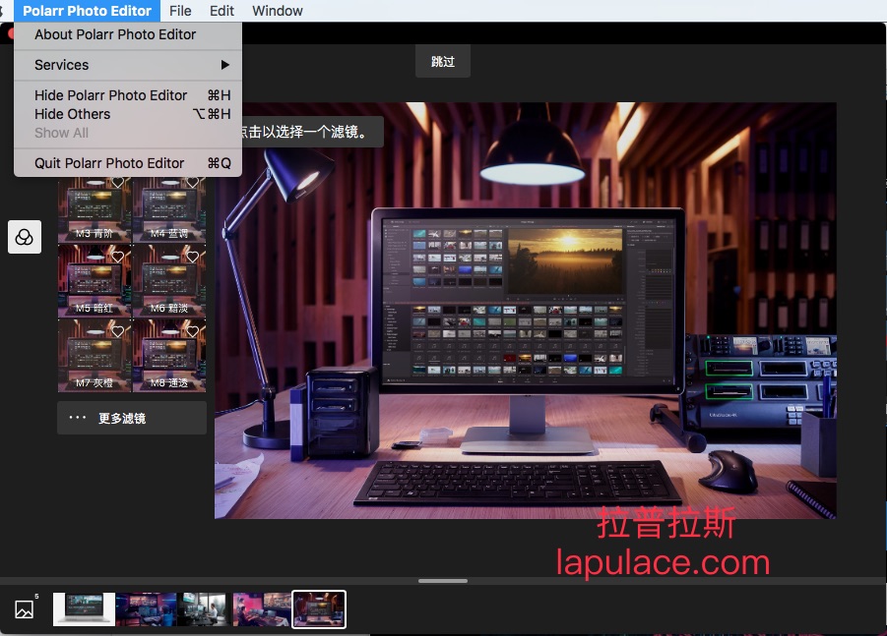
Task: Choose Hide Others menu entry
Action: pos(128,114)
